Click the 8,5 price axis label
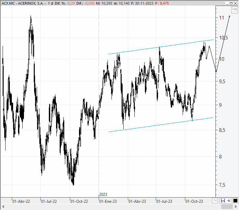 [x=222, y=130]
